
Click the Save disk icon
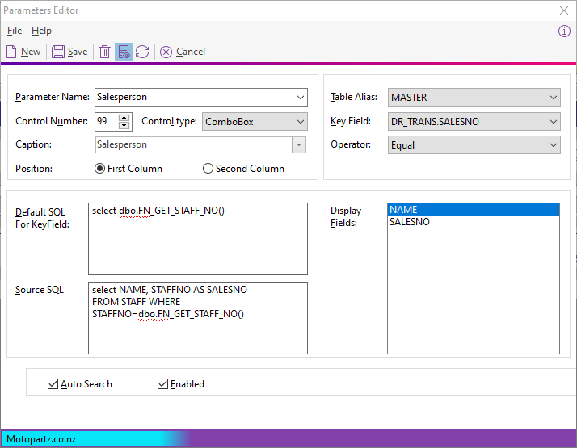[58, 52]
